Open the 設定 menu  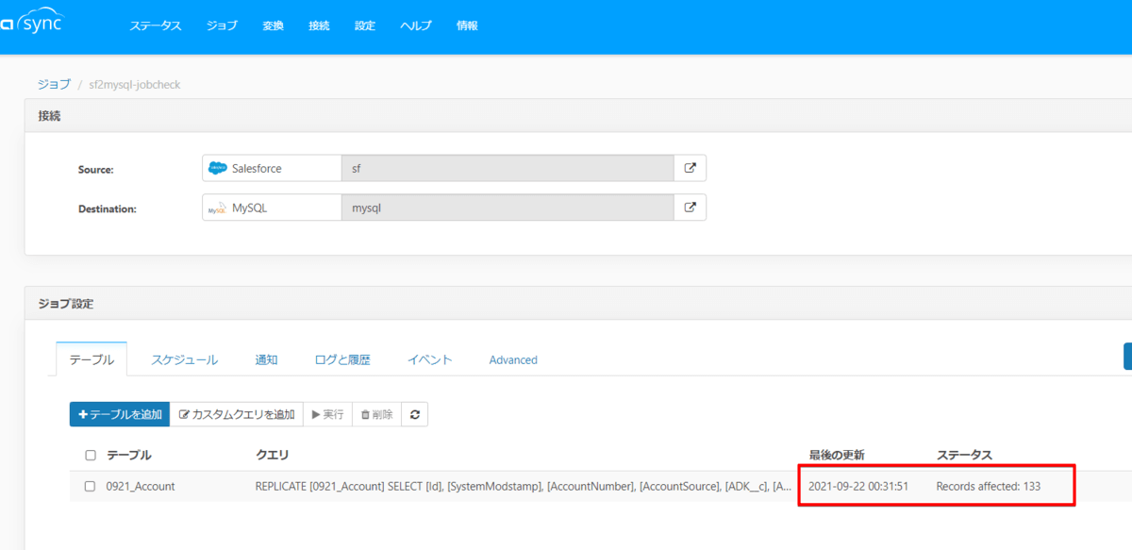(365, 25)
